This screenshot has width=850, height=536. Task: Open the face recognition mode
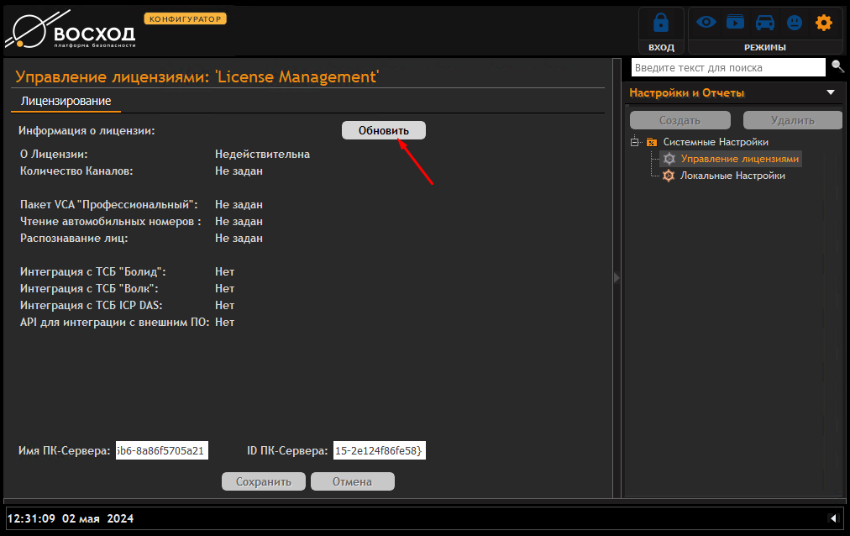[794, 23]
